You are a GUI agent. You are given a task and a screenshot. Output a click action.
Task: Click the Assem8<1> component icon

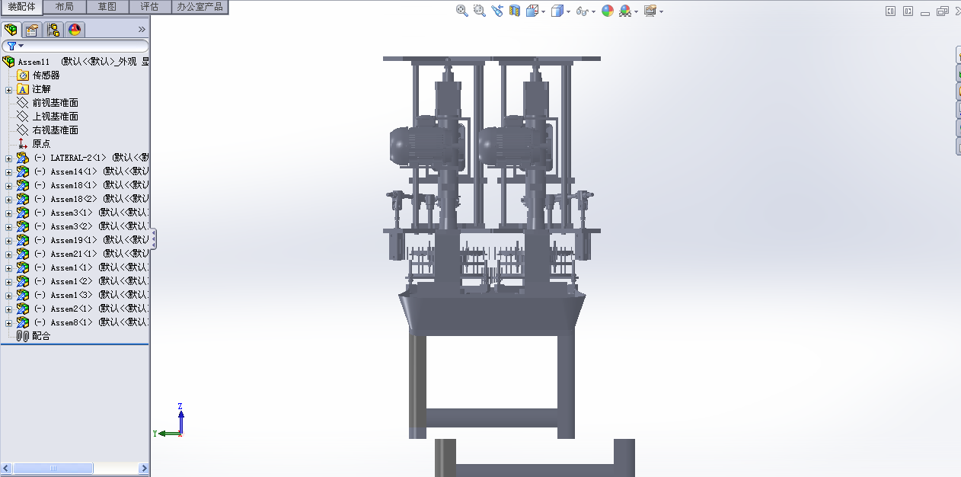[22, 322]
